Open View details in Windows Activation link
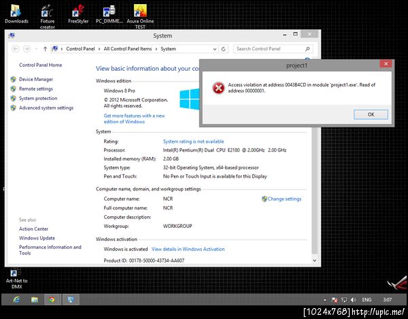The image size is (408, 319). pos(188,249)
